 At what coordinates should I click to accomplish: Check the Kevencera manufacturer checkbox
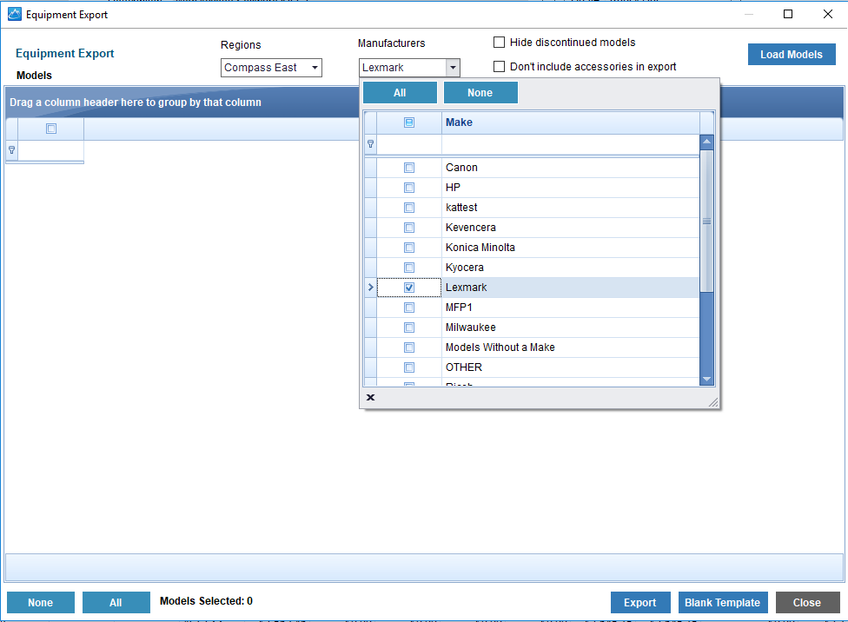pos(409,228)
